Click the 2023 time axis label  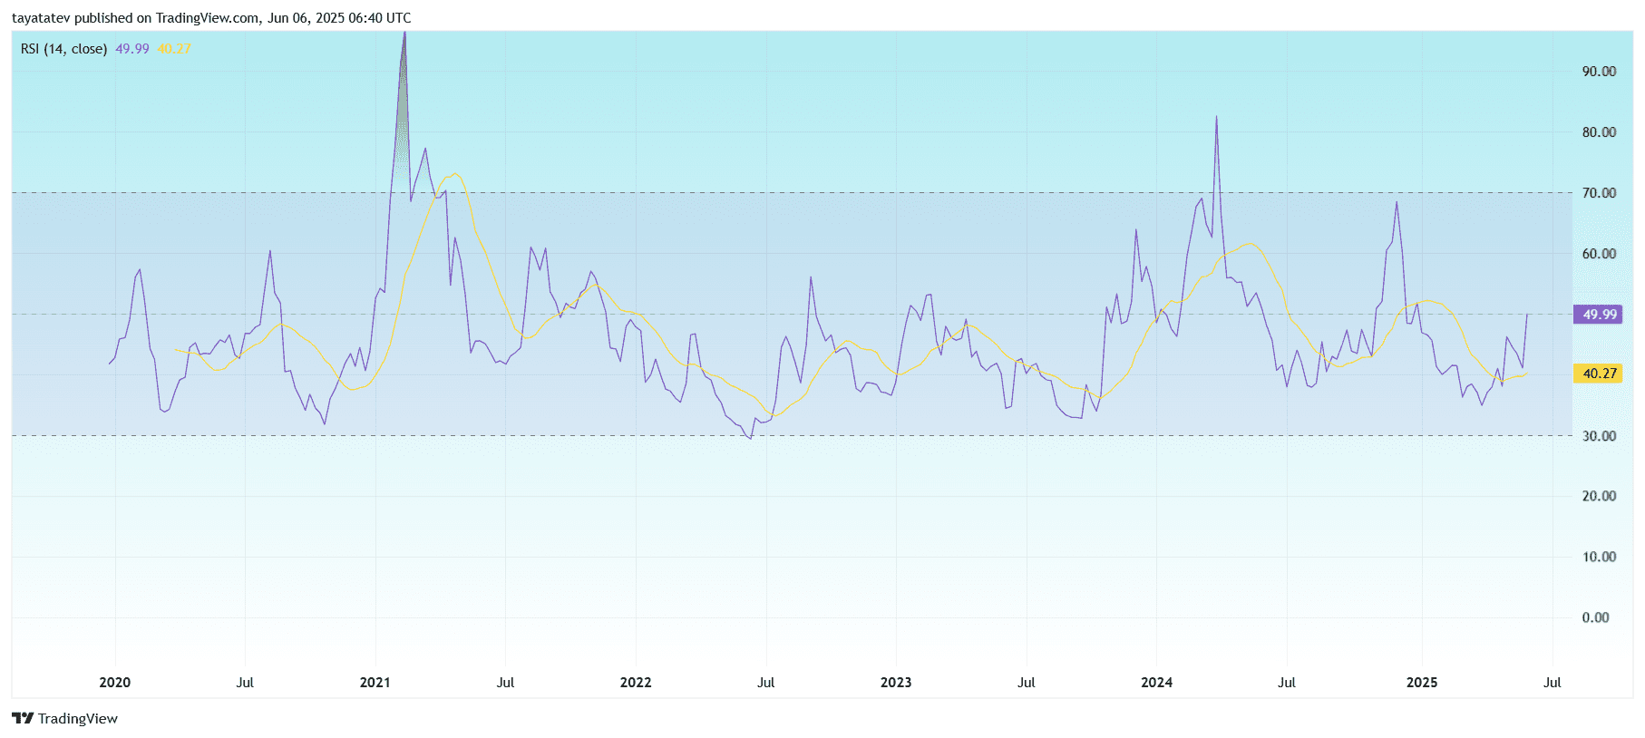pos(896,683)
